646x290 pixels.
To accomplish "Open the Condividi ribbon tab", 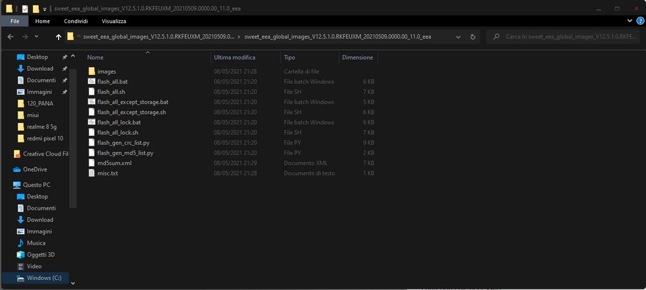I will click(76, 21).
